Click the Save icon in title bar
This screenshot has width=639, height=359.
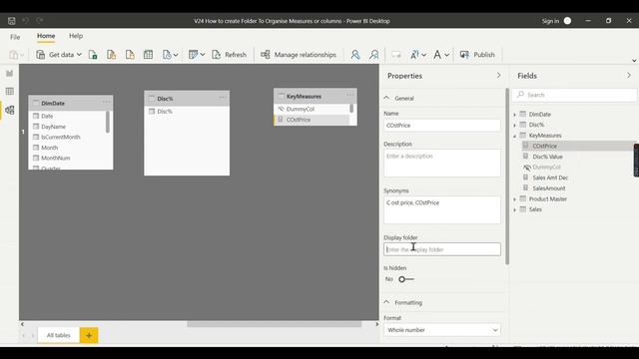coord(11,21)
